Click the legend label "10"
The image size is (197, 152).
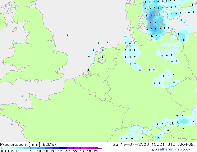tap(39, 151)
